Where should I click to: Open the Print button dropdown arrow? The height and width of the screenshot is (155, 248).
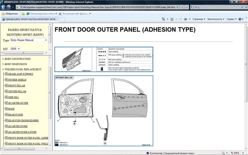click(x=189, y=19)
